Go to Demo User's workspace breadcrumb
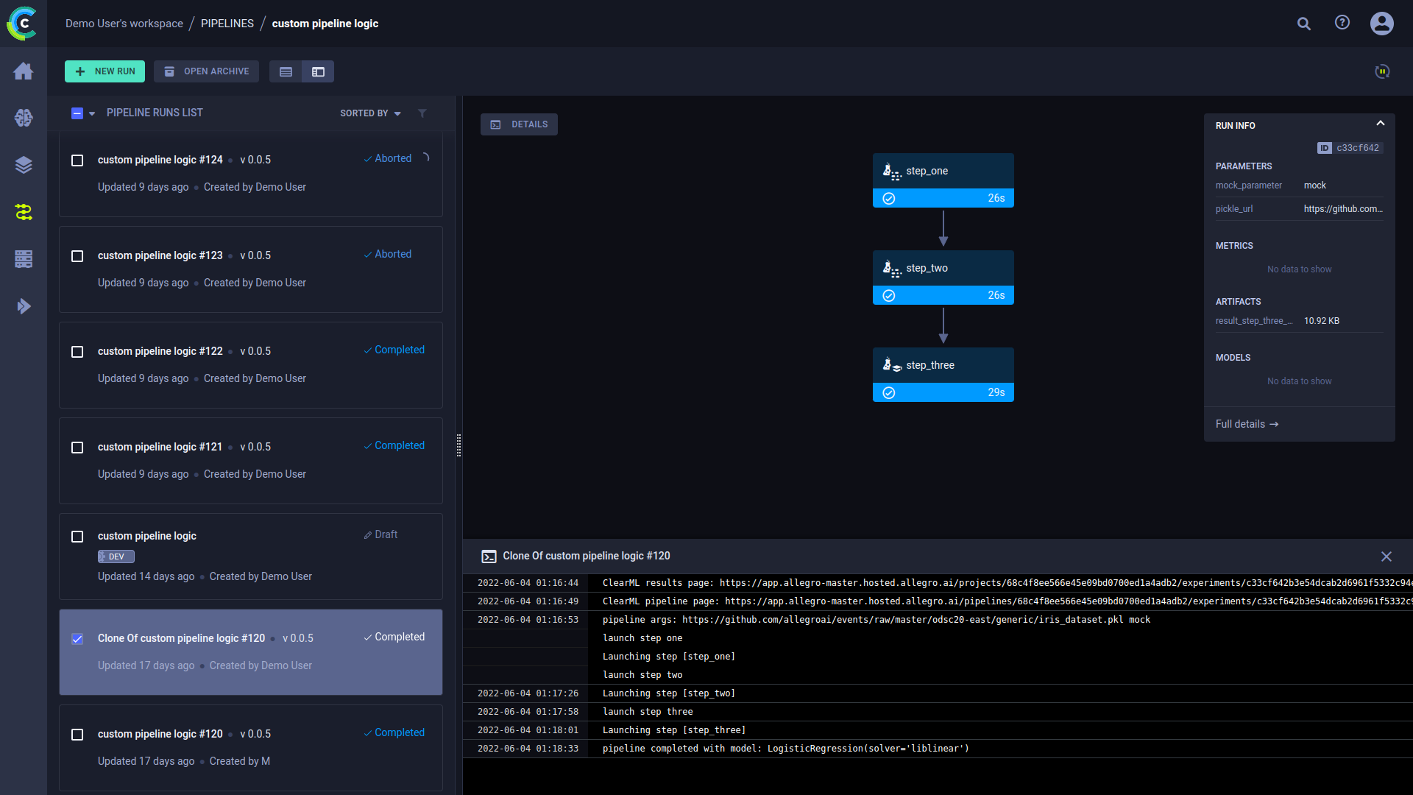The image size is (1413, 795). click(124, 24)
